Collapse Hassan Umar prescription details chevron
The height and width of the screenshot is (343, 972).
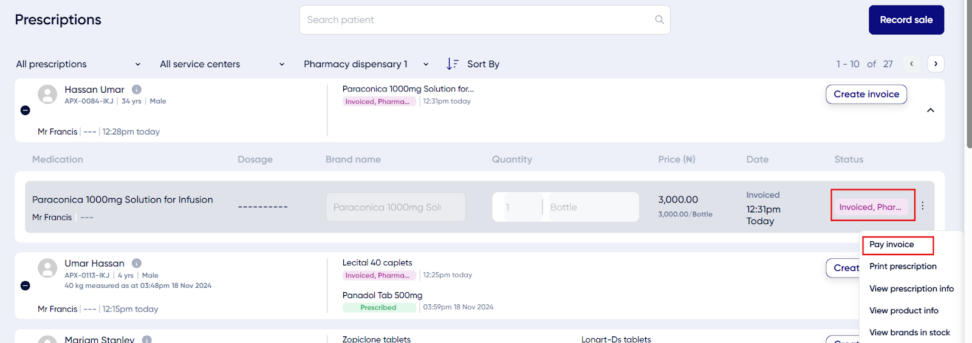pyautogui.click(x=930, y=110)
